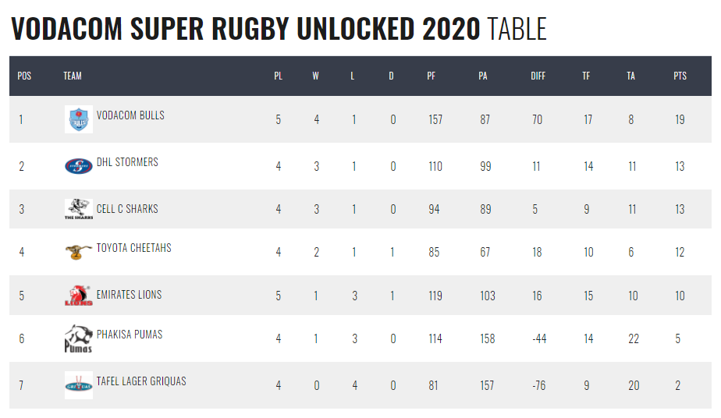
Task: Open the DHL Stormers team name
Action: [x=127, y=162]
